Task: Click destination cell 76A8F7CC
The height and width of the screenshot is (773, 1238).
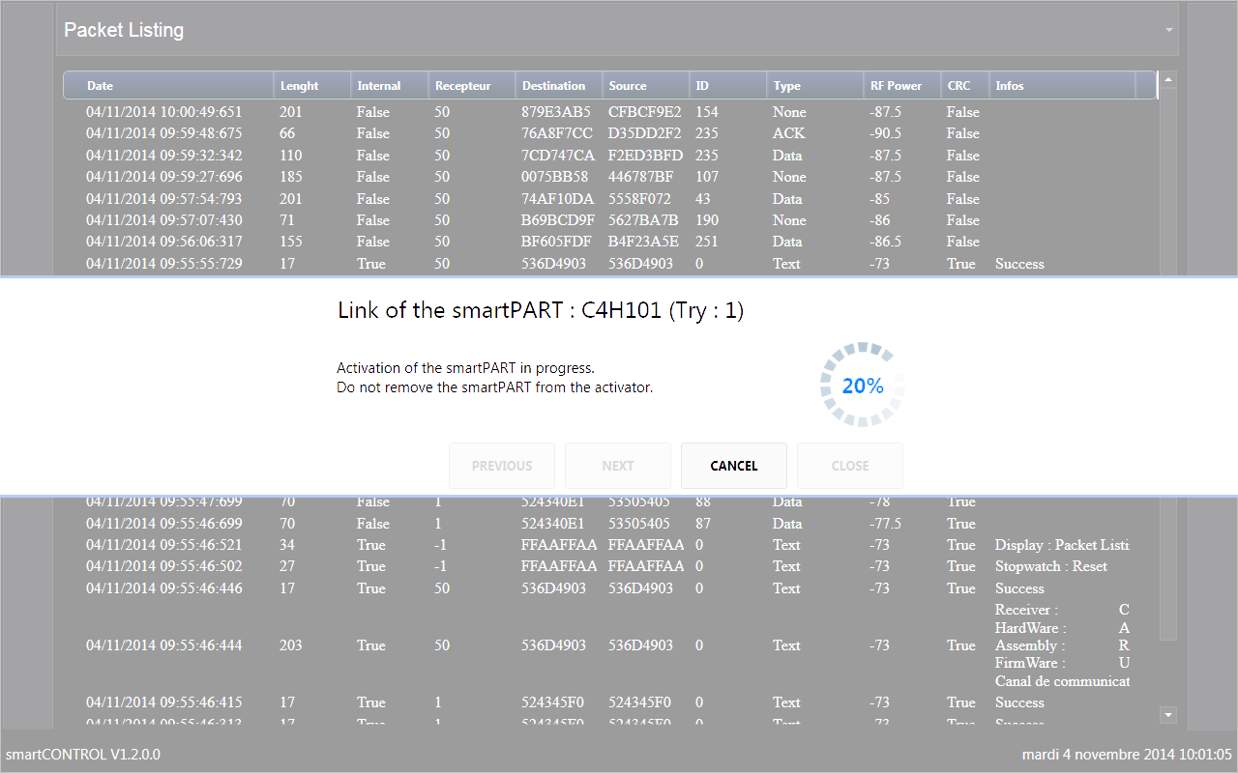Action: pyautogui.click(x=558, y=133)
